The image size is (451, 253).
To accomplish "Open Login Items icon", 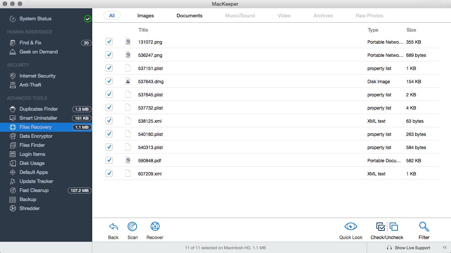I will pyautogui.click(x=13, y=154).
